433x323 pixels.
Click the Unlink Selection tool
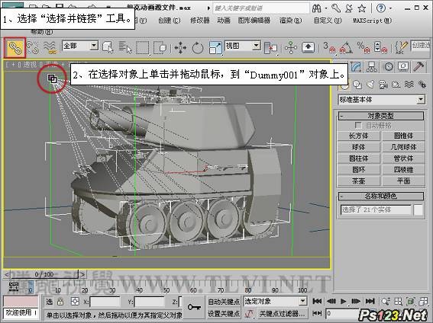33,48
